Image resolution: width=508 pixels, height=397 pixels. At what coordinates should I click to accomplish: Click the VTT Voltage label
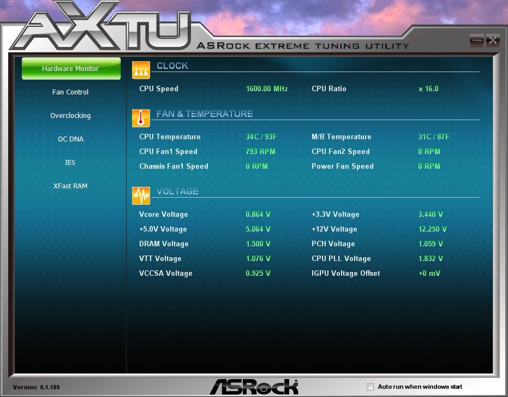tap(160, 259)
